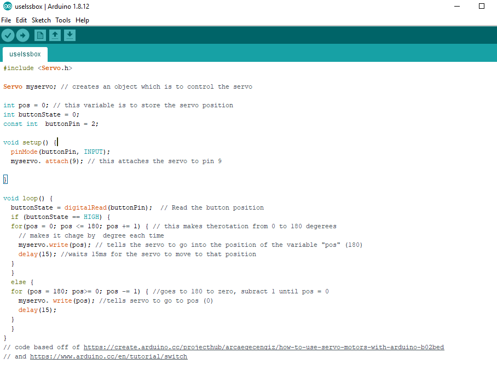Image resolution: width=497 pixels, height=370 pixels.
Task: Click on the void loop() line
Action: 27,198
